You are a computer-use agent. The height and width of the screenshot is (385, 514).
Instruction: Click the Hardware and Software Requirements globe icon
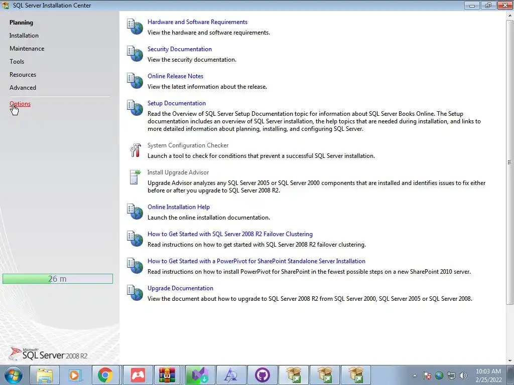tap(135, 27)
